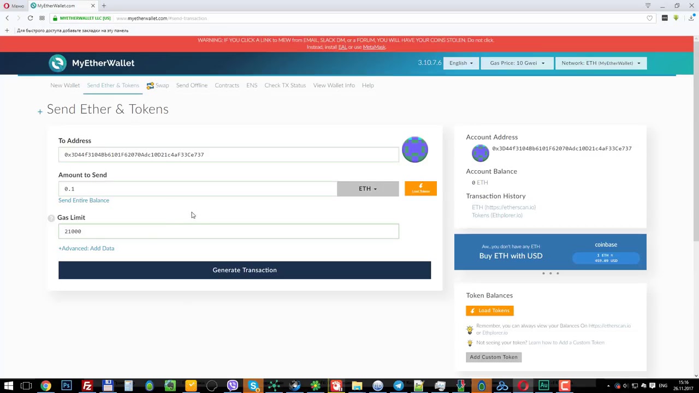Click ENG language indicator in tray

coord(663,386)
